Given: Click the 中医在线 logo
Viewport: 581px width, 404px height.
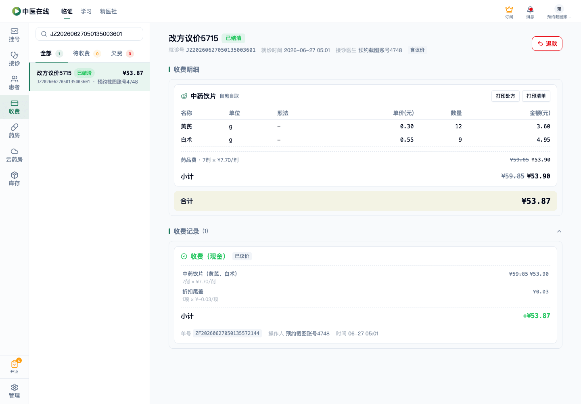Looking at the screenshot, I should (x=31, y=11).
